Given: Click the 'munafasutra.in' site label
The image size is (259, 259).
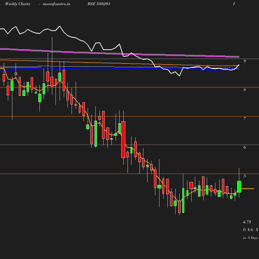Looking at the screenshot, I should coord(56,4).
